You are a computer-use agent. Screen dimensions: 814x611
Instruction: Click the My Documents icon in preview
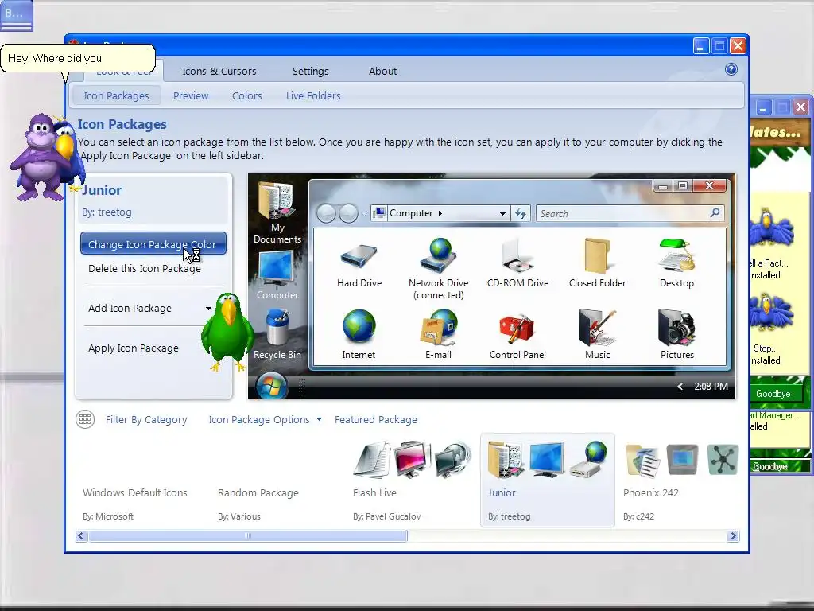pos(277,200)
